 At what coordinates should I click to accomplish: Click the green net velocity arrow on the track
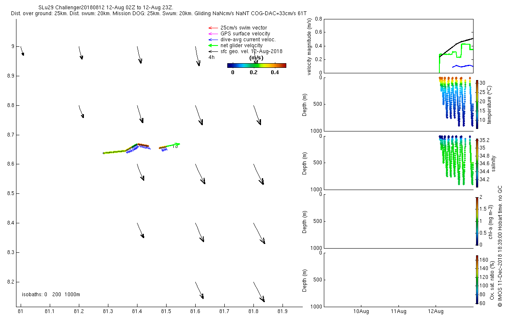tap(173, 144)
